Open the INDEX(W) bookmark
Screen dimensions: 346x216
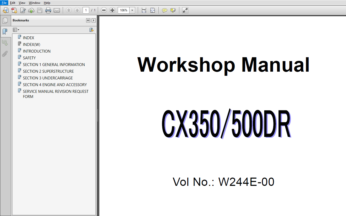31,44
